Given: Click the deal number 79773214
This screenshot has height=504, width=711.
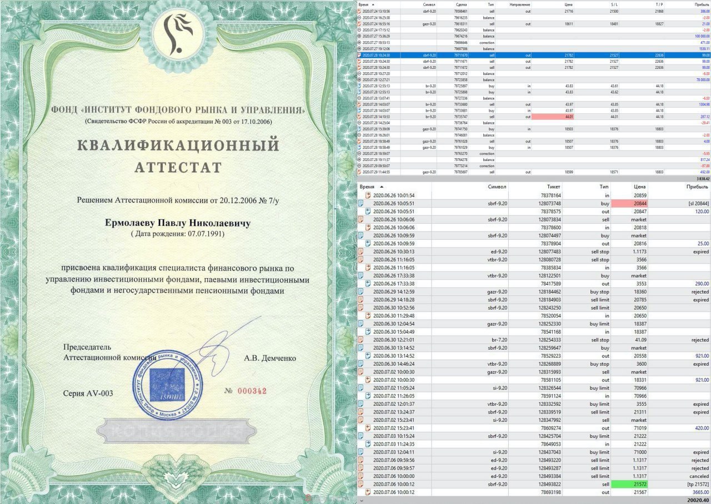Looking at the screenshot, I should (462, 166).
